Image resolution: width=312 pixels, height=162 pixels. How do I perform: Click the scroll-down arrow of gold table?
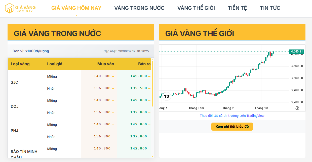(152, 156)
